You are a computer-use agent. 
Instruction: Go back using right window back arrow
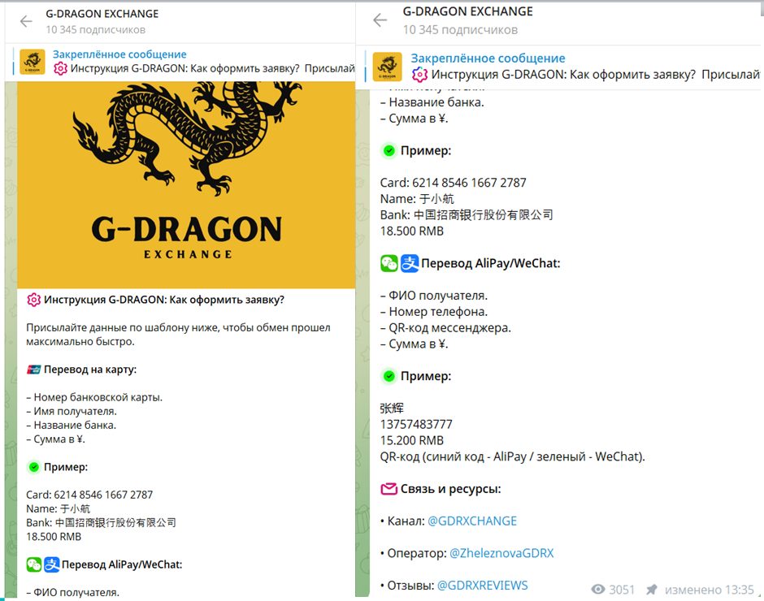click(x=380, y=20)
